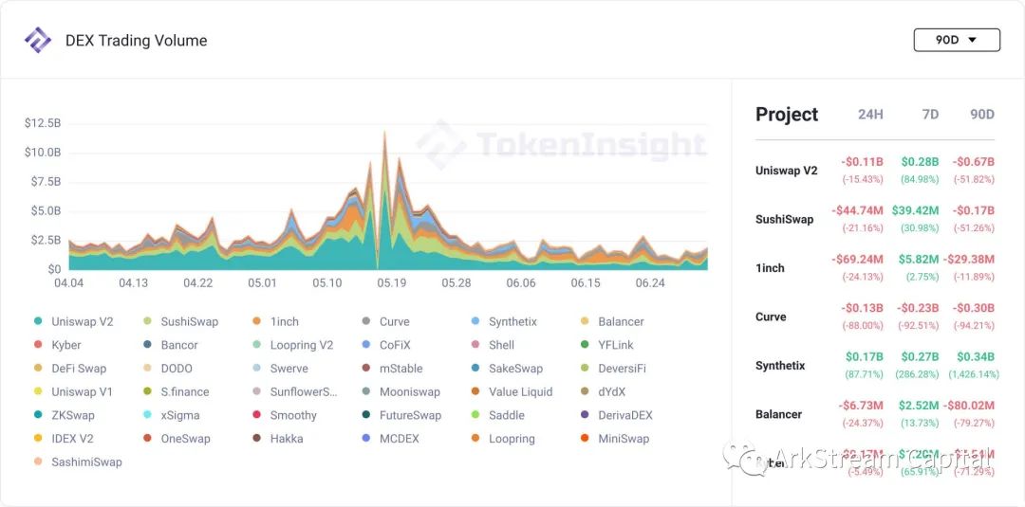Toggle 1inch legend series visibility
The image size is (1025, 507).
point(275,321)
